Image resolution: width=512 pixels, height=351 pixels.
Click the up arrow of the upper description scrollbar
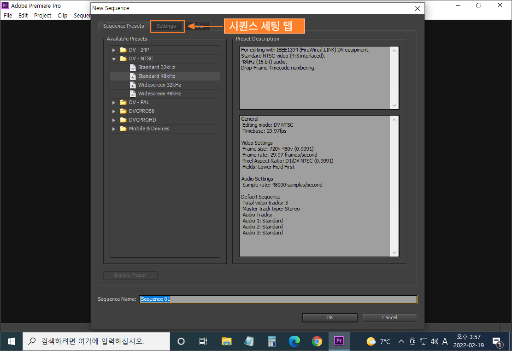[394, 51]
